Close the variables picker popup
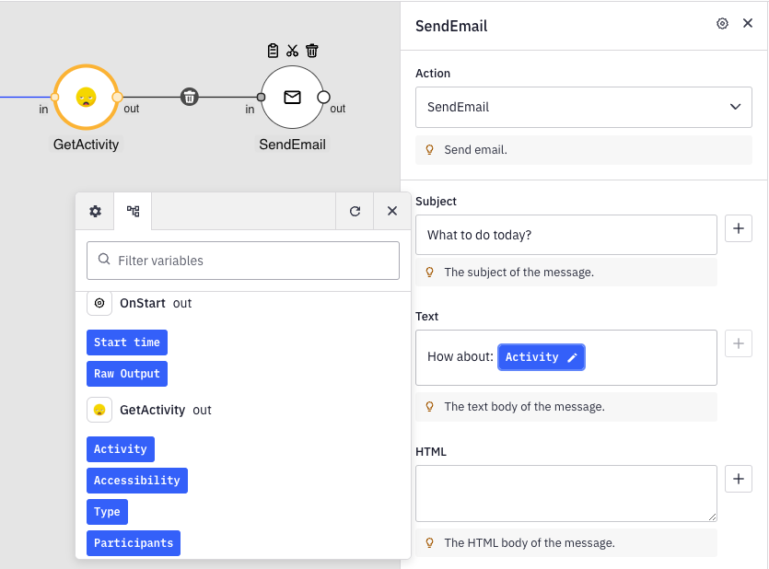Screen dimensions: 769x569 coord(392,211)
